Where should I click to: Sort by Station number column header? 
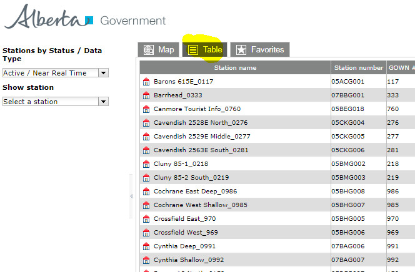tap(358, 67)
